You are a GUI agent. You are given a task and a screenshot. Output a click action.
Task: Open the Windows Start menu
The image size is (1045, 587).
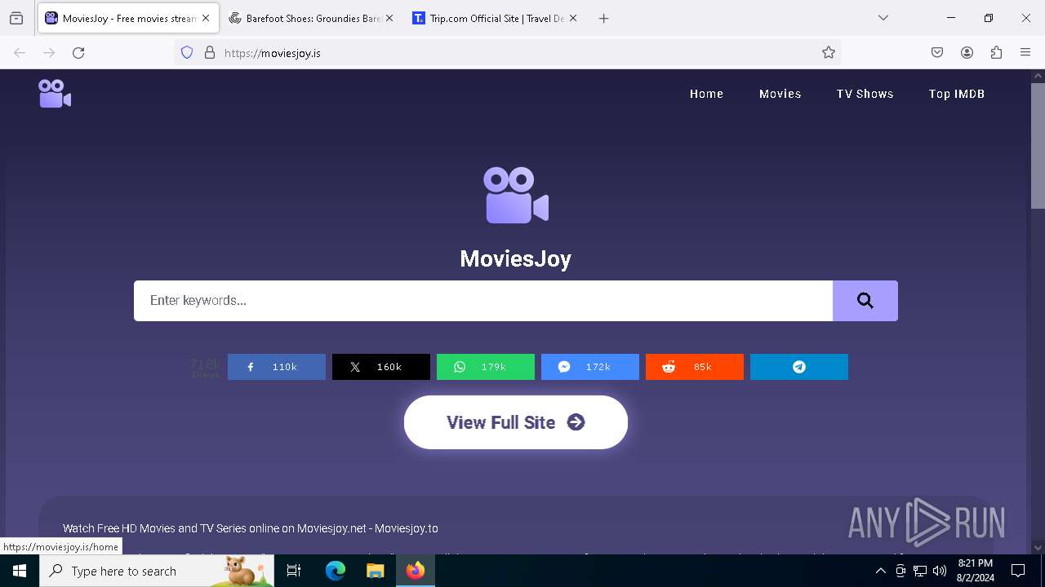click(20, 571)
